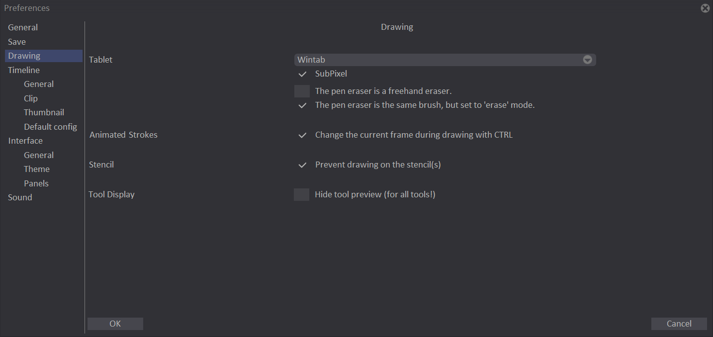
Task: Click the Wintab dropdown chevron icon
Action: (587, 59)
